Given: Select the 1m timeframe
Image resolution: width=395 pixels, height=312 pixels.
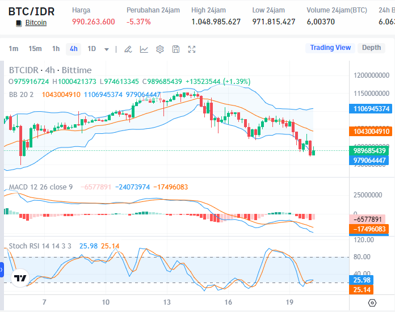Looking at the screenshot, I should tap(14, 49).
